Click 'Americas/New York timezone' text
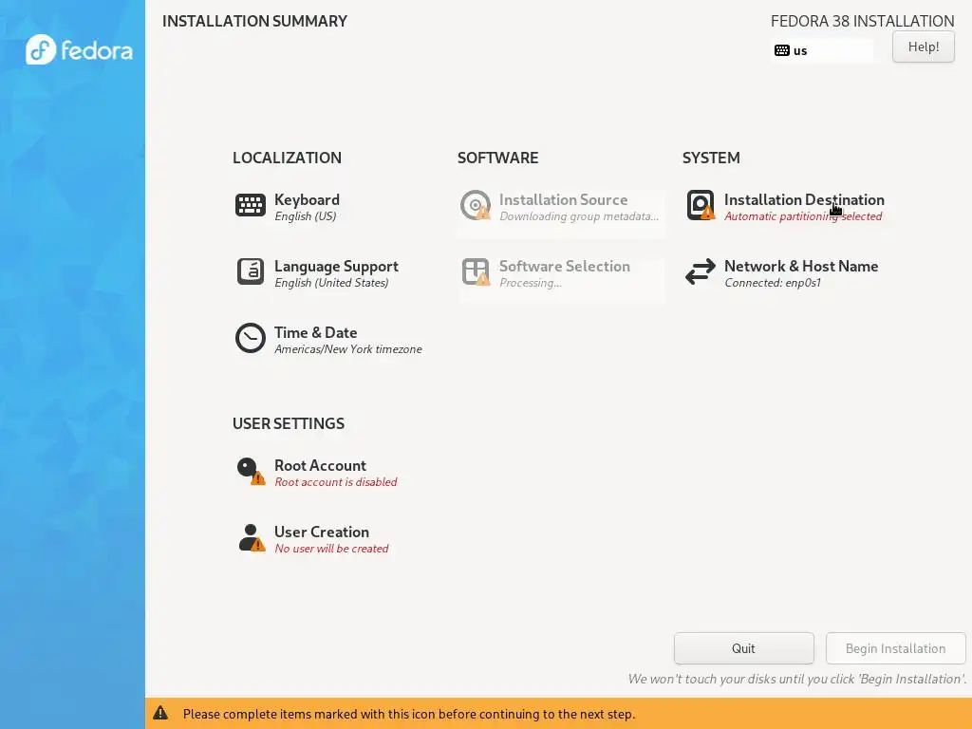The image size is (972, 729). (x=348, y=349)
